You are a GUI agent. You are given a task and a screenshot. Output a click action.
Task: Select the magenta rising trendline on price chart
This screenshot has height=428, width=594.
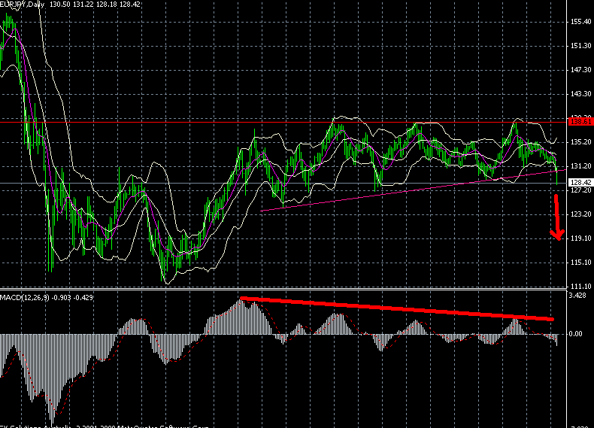(x=413, y=190)
